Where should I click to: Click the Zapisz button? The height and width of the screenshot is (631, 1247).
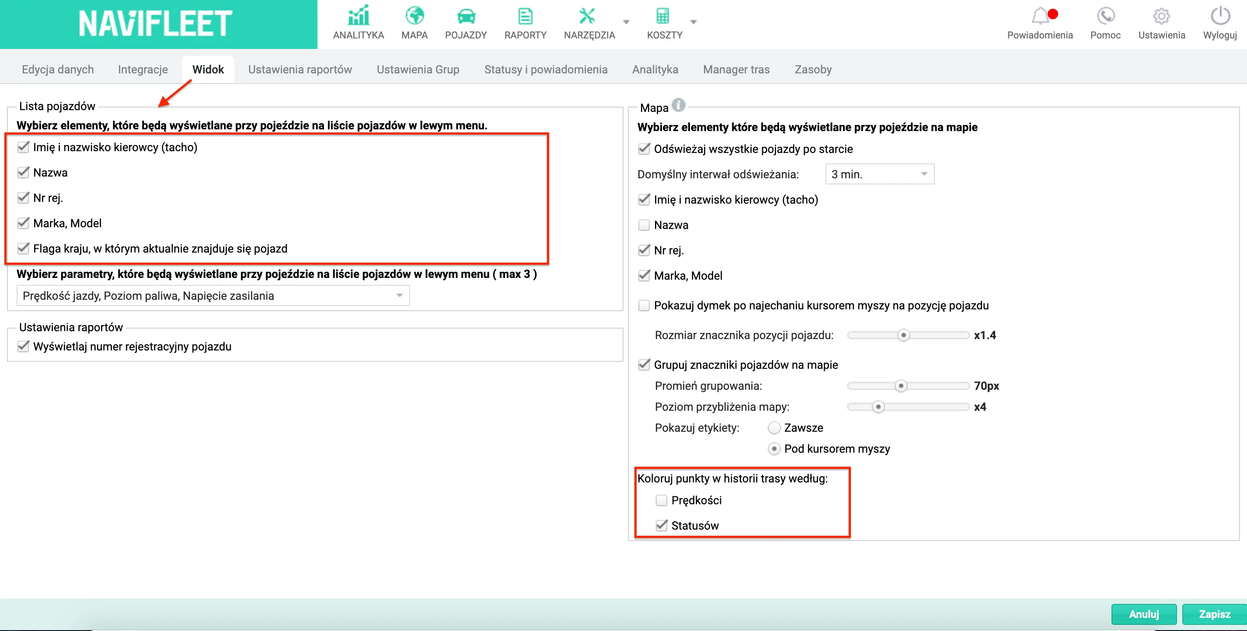(x=1215, y=614)
